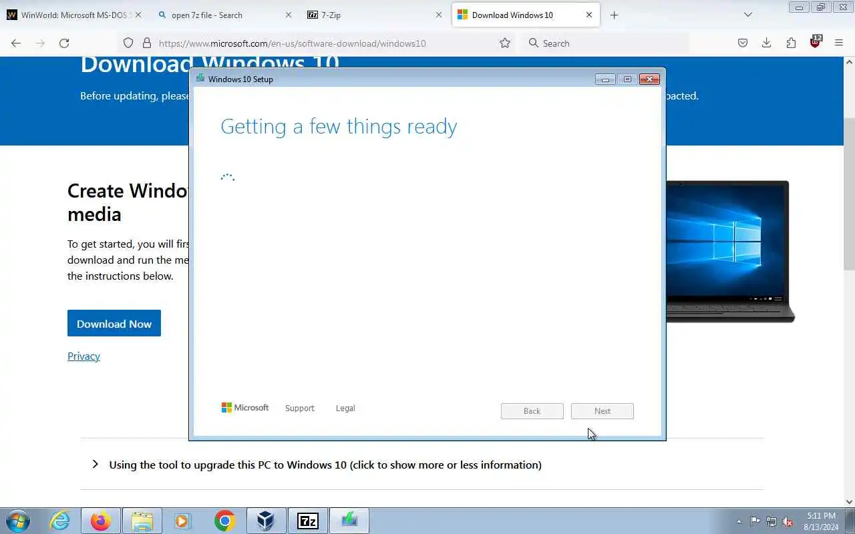The height and width of the screenshot is (534, 855).
Task: Open Windows Explorer folder from taskbar
Action: click(x=142, y=521)
